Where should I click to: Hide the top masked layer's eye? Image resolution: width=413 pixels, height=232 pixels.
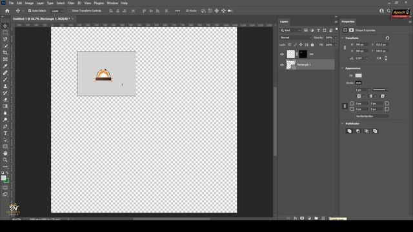pos(282,54)
